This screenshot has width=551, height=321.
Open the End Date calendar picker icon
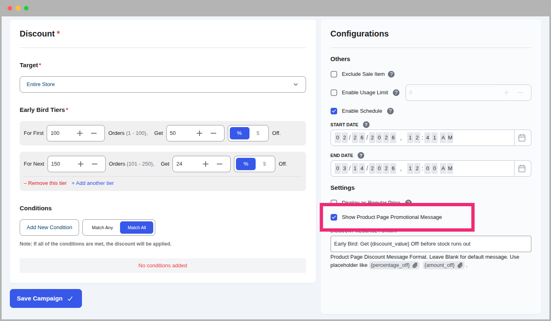522,168
